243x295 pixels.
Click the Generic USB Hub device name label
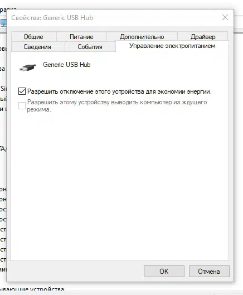click(67, 65)
